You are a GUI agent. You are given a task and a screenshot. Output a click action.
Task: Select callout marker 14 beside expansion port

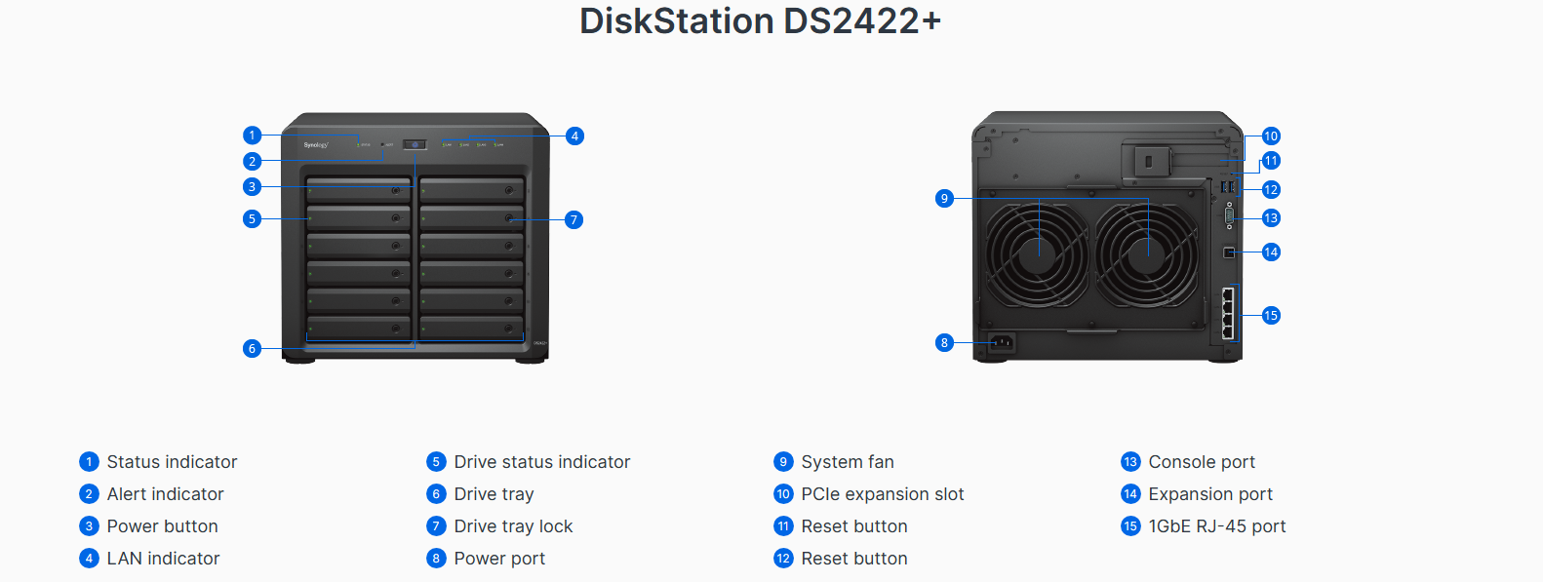[x=1271, y=252]
